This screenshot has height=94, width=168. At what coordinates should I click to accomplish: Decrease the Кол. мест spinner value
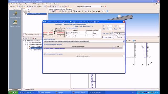click(x=112, y=34)
